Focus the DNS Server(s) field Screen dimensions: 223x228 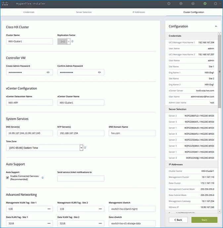[x=29, y=133]
